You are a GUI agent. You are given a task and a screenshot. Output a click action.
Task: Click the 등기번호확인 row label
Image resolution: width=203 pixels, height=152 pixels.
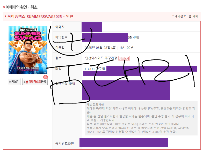pos(64,143)
